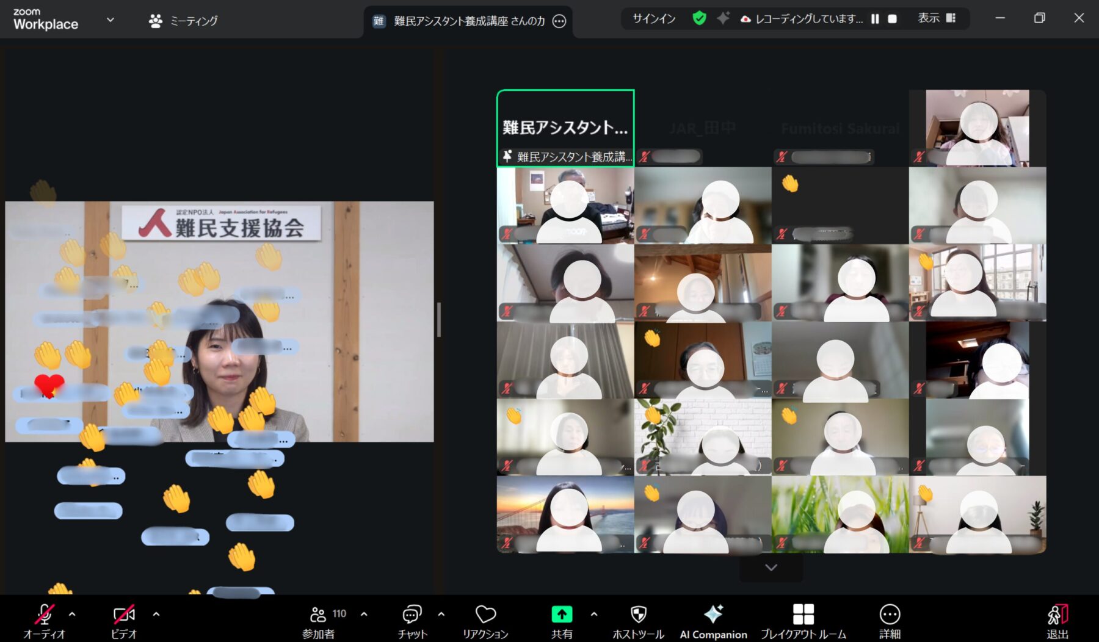Open the host tools menu
The width and height of the screenshot is (1099, 642).
pos(637,619)
